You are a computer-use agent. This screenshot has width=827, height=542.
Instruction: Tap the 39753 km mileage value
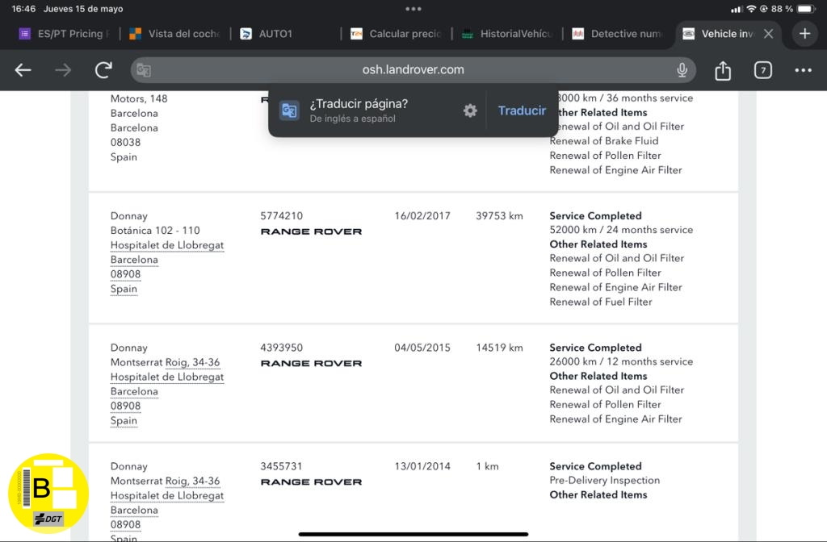499,216
